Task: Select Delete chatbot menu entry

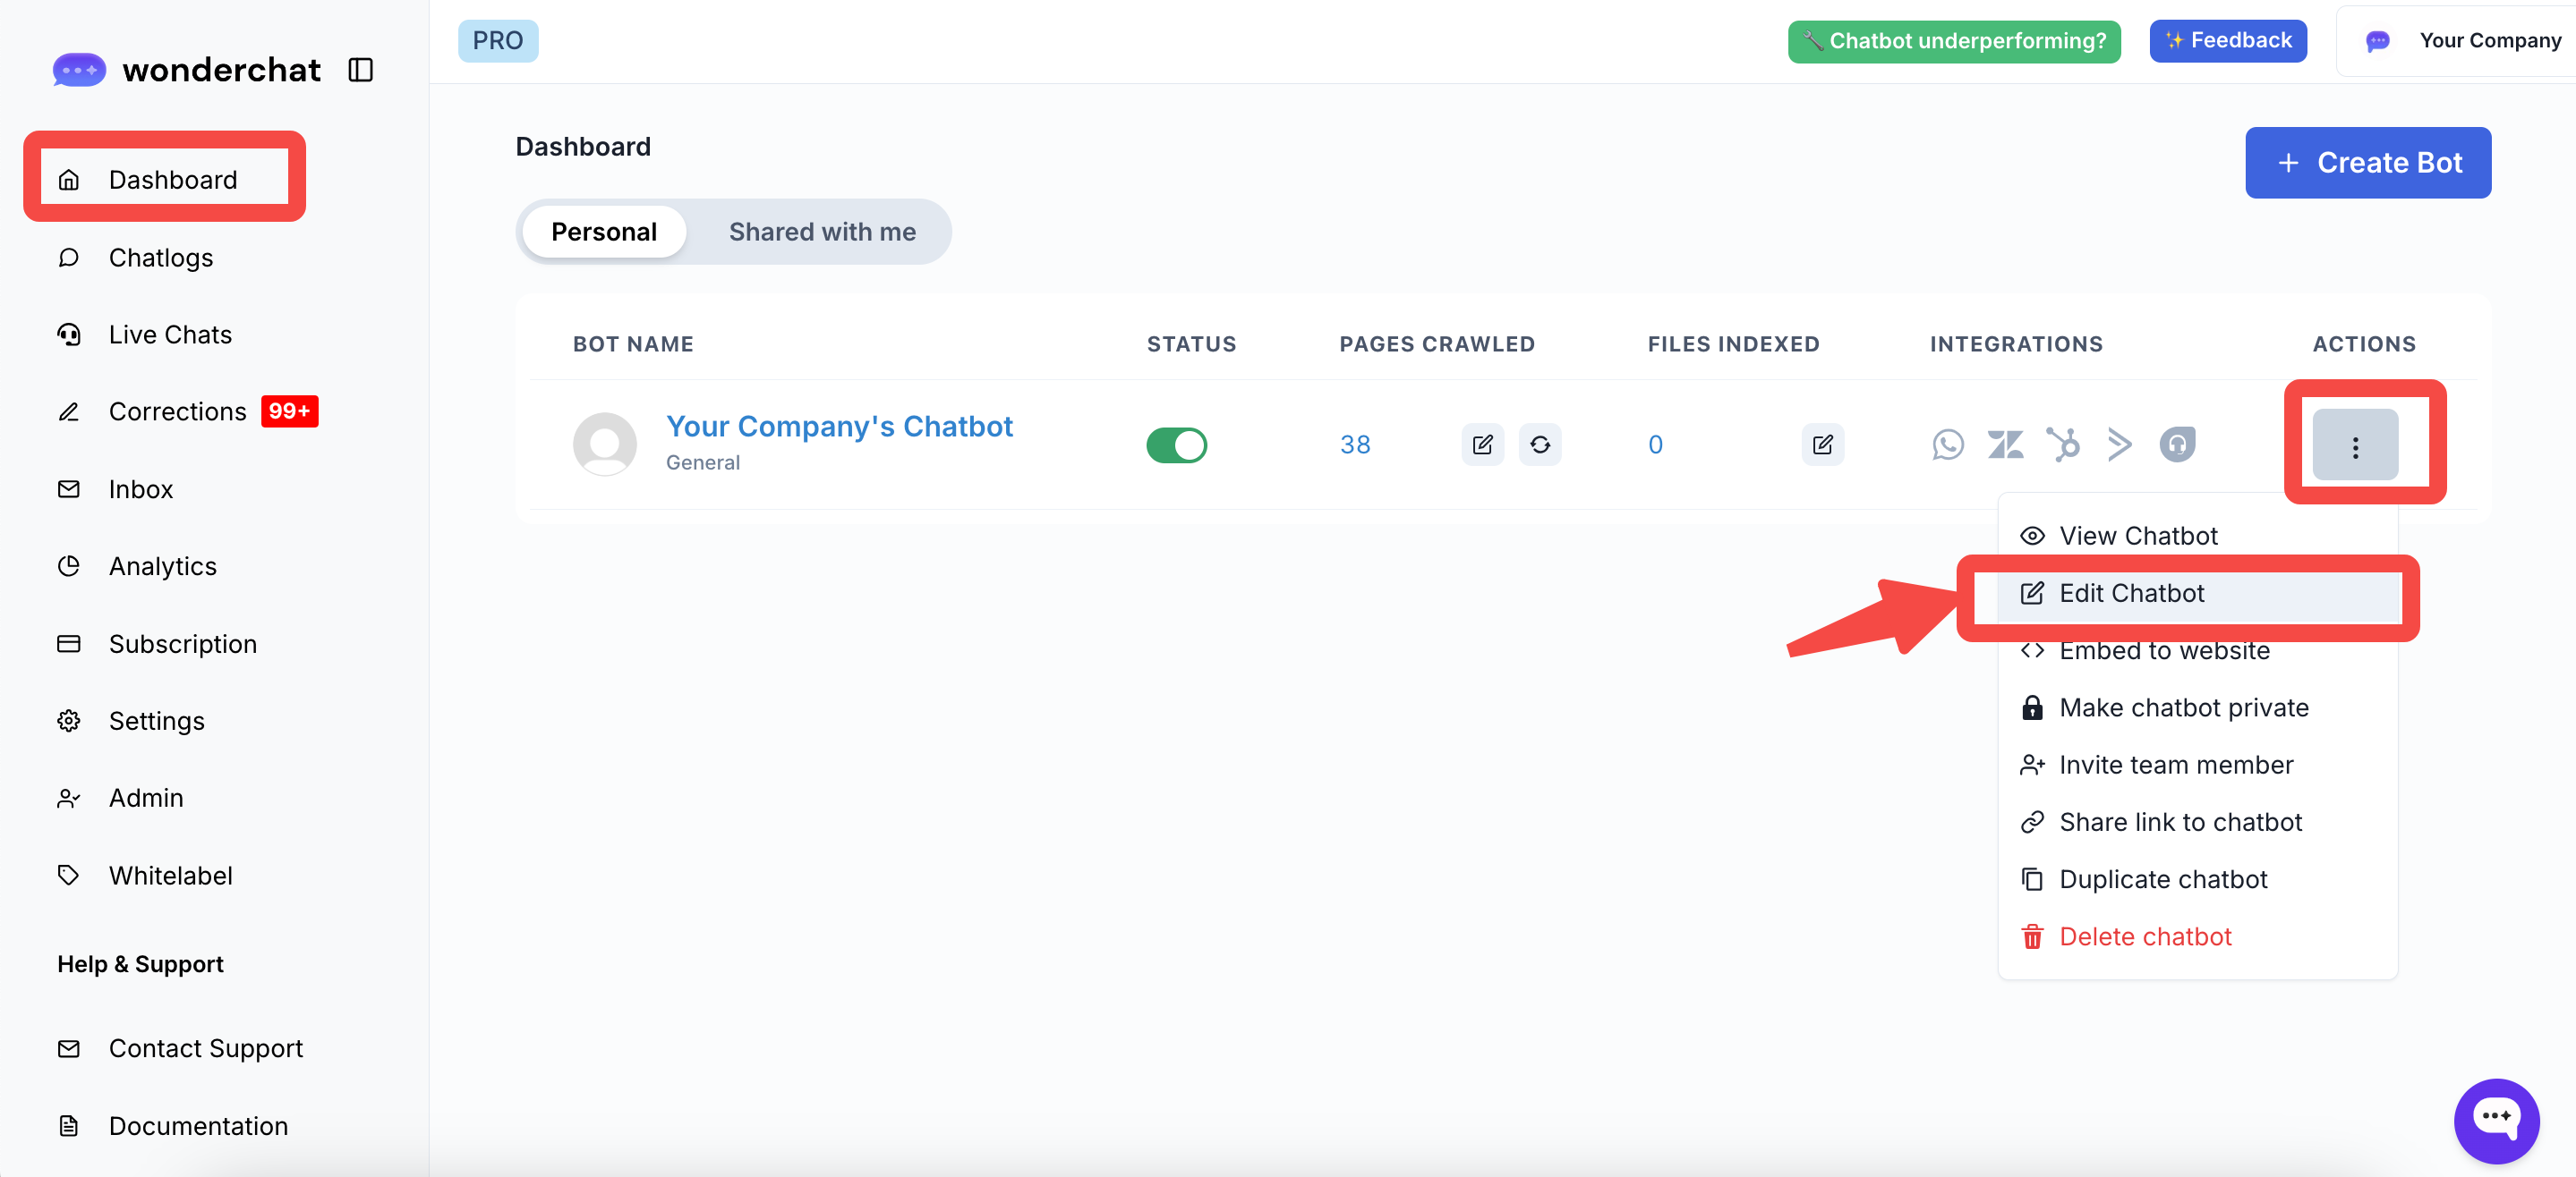Action: pos(2144,936)
